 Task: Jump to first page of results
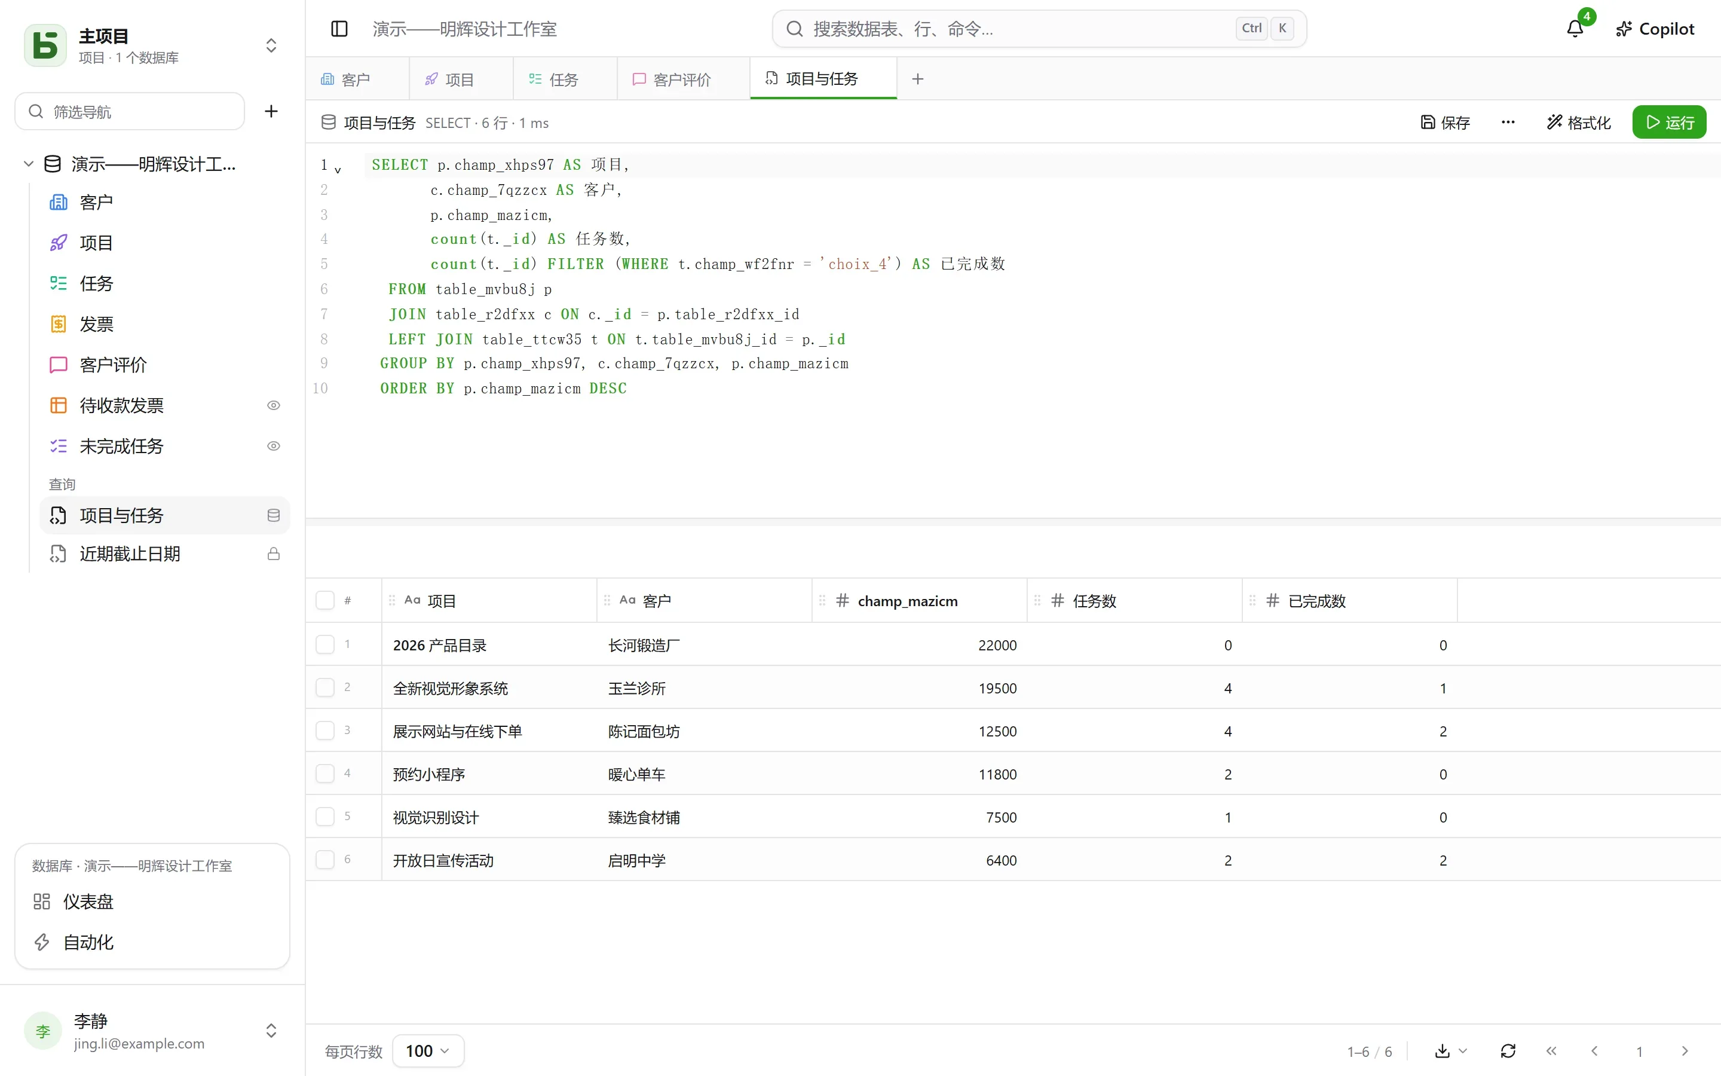[x=1551, y=1051]
